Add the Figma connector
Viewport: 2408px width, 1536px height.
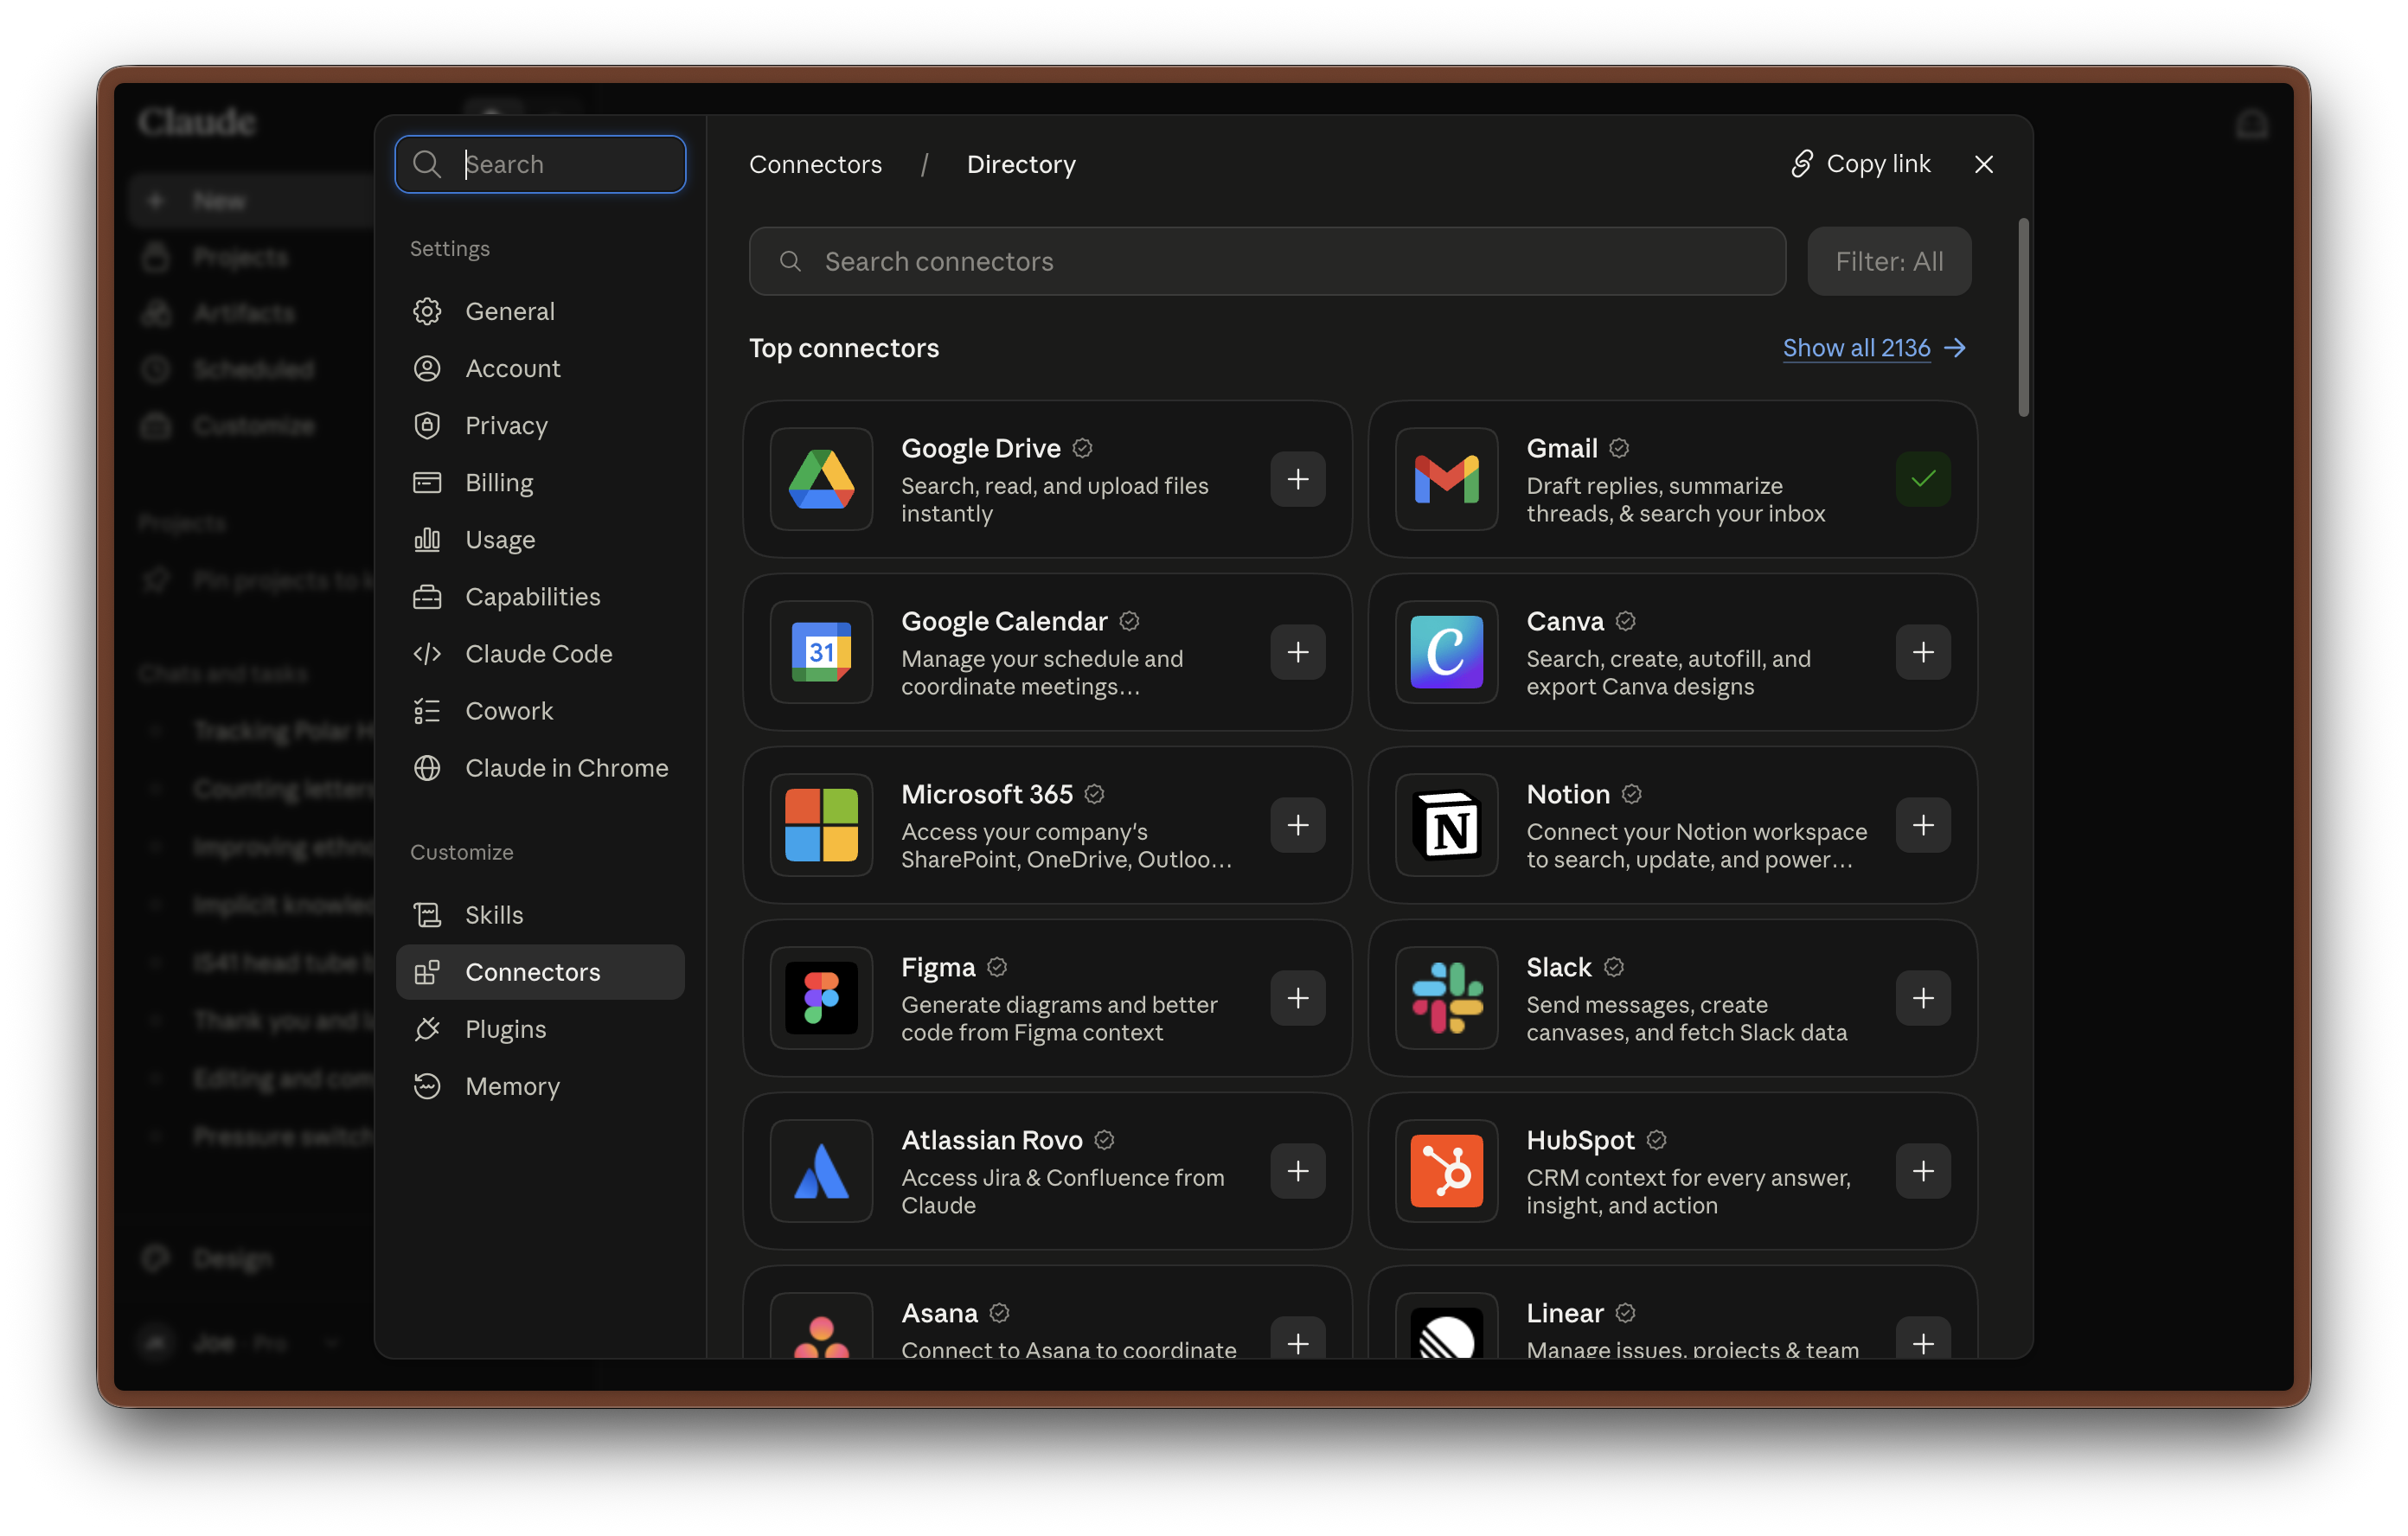1297,998
